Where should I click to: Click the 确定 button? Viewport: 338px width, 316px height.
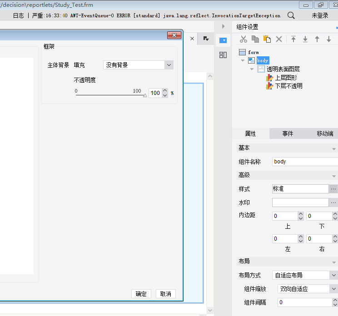point(141,294)
